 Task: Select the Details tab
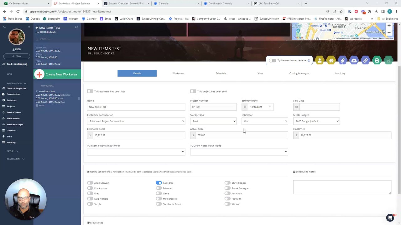(x=137, y=73)
